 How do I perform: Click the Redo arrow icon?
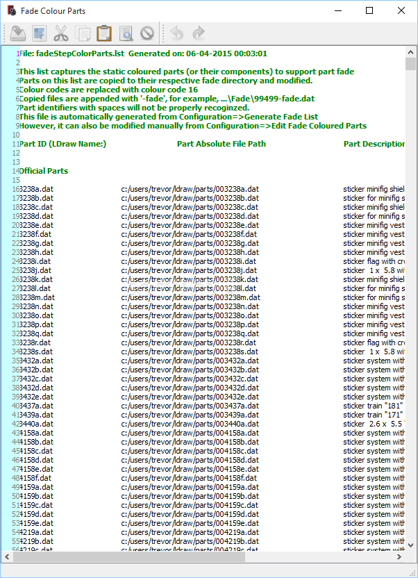click(199, 33)
